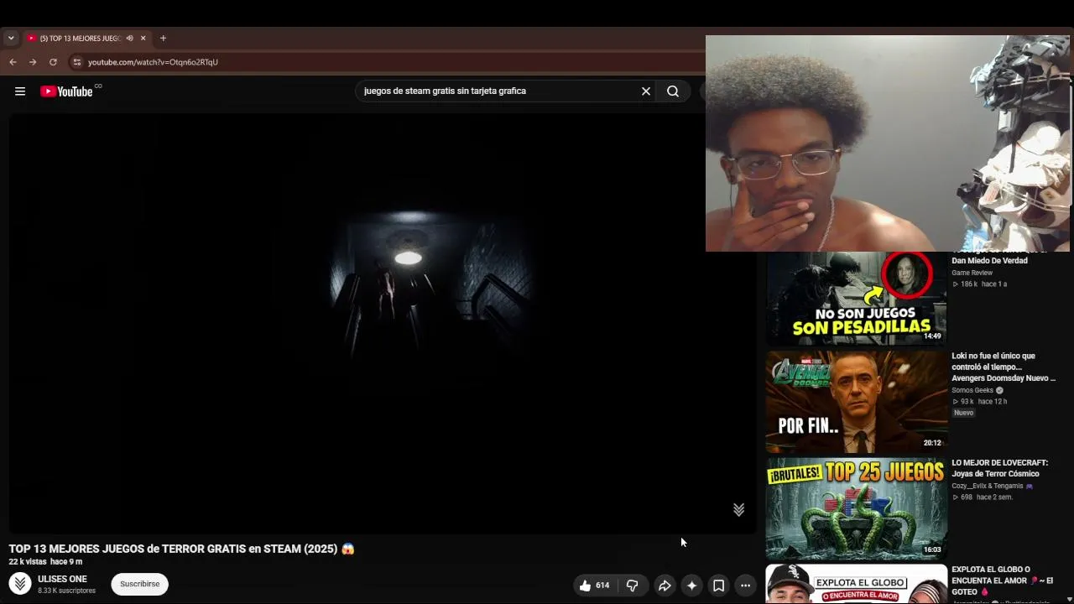Open the TOP 25 JUEGOS thumbnail
This screenshot has height=604, width=1074.
point(856,508)
